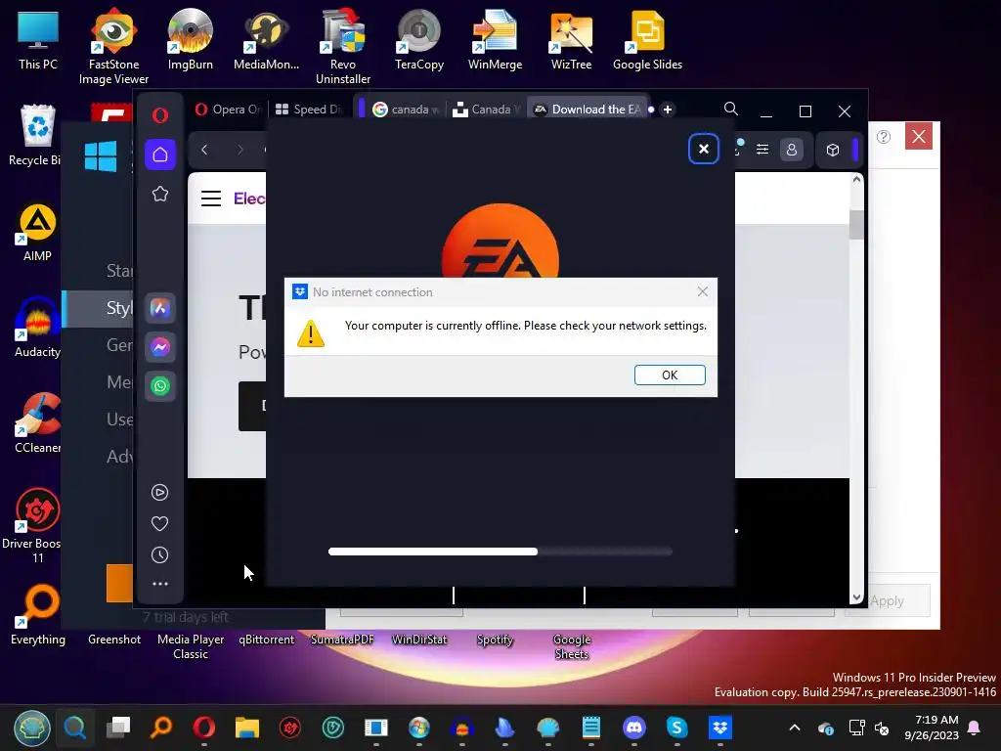
Task: Open the Opera icon on the taskbar
Action: [x=203, y=728]
